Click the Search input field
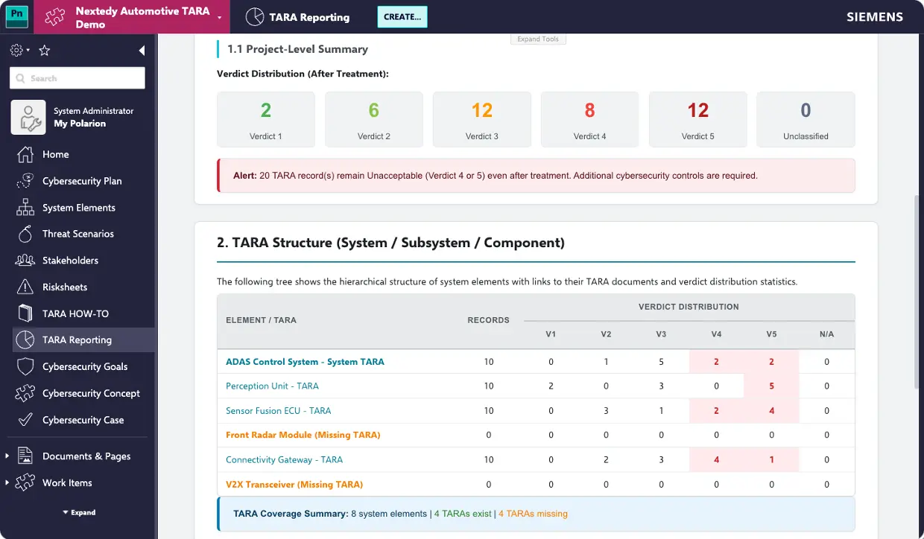Viewport: 924px width, 539px height. pyautogui.click(x=77, y=78)
